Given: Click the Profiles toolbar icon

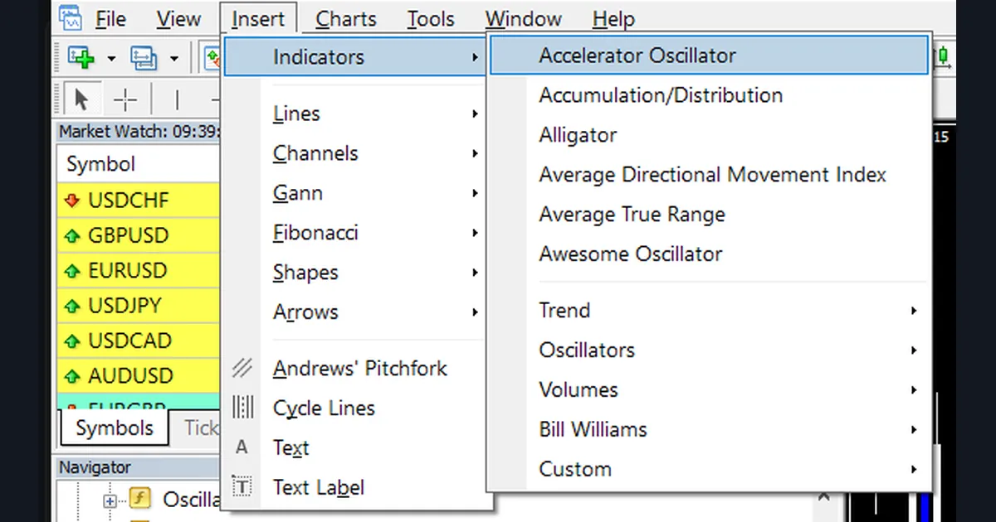Looking at the screenshot, I should (x=144, y=57).
